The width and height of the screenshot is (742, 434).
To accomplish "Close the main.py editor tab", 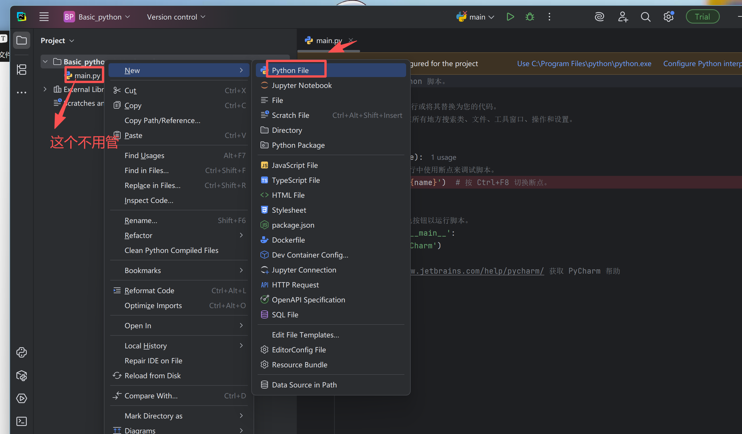I will point(351,40).
